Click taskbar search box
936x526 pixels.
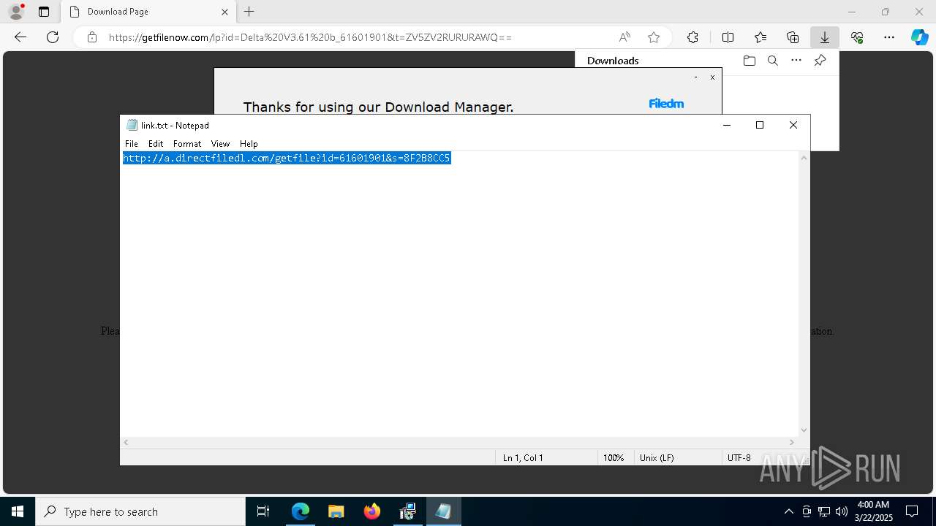140,511
